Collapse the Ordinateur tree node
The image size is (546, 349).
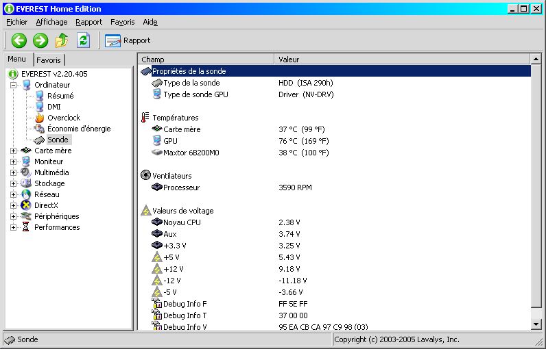point(14,85)
